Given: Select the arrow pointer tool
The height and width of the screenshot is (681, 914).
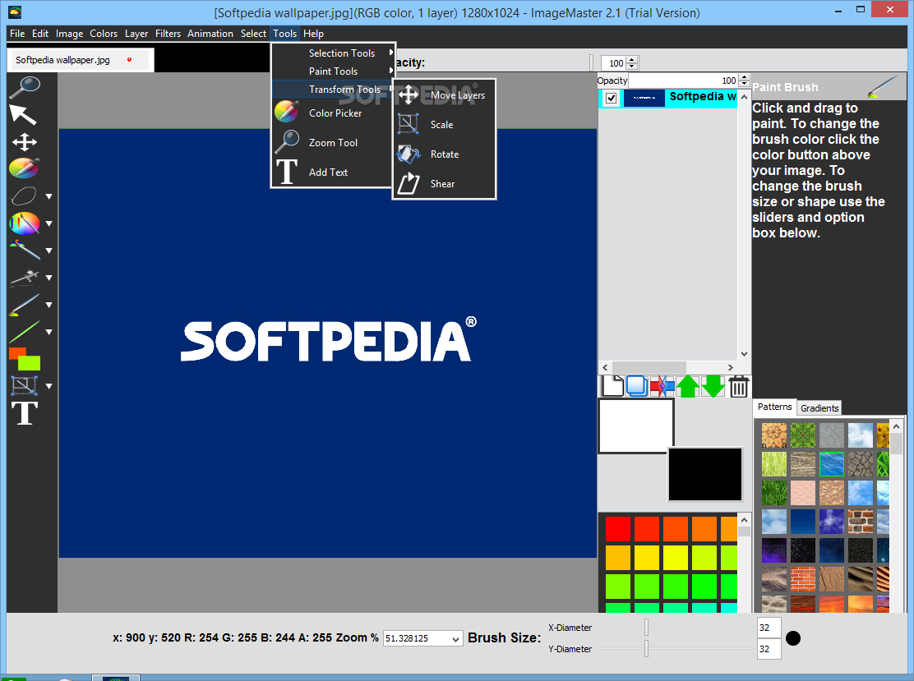Looking at the screenshot, I should [x=23, y=115].
